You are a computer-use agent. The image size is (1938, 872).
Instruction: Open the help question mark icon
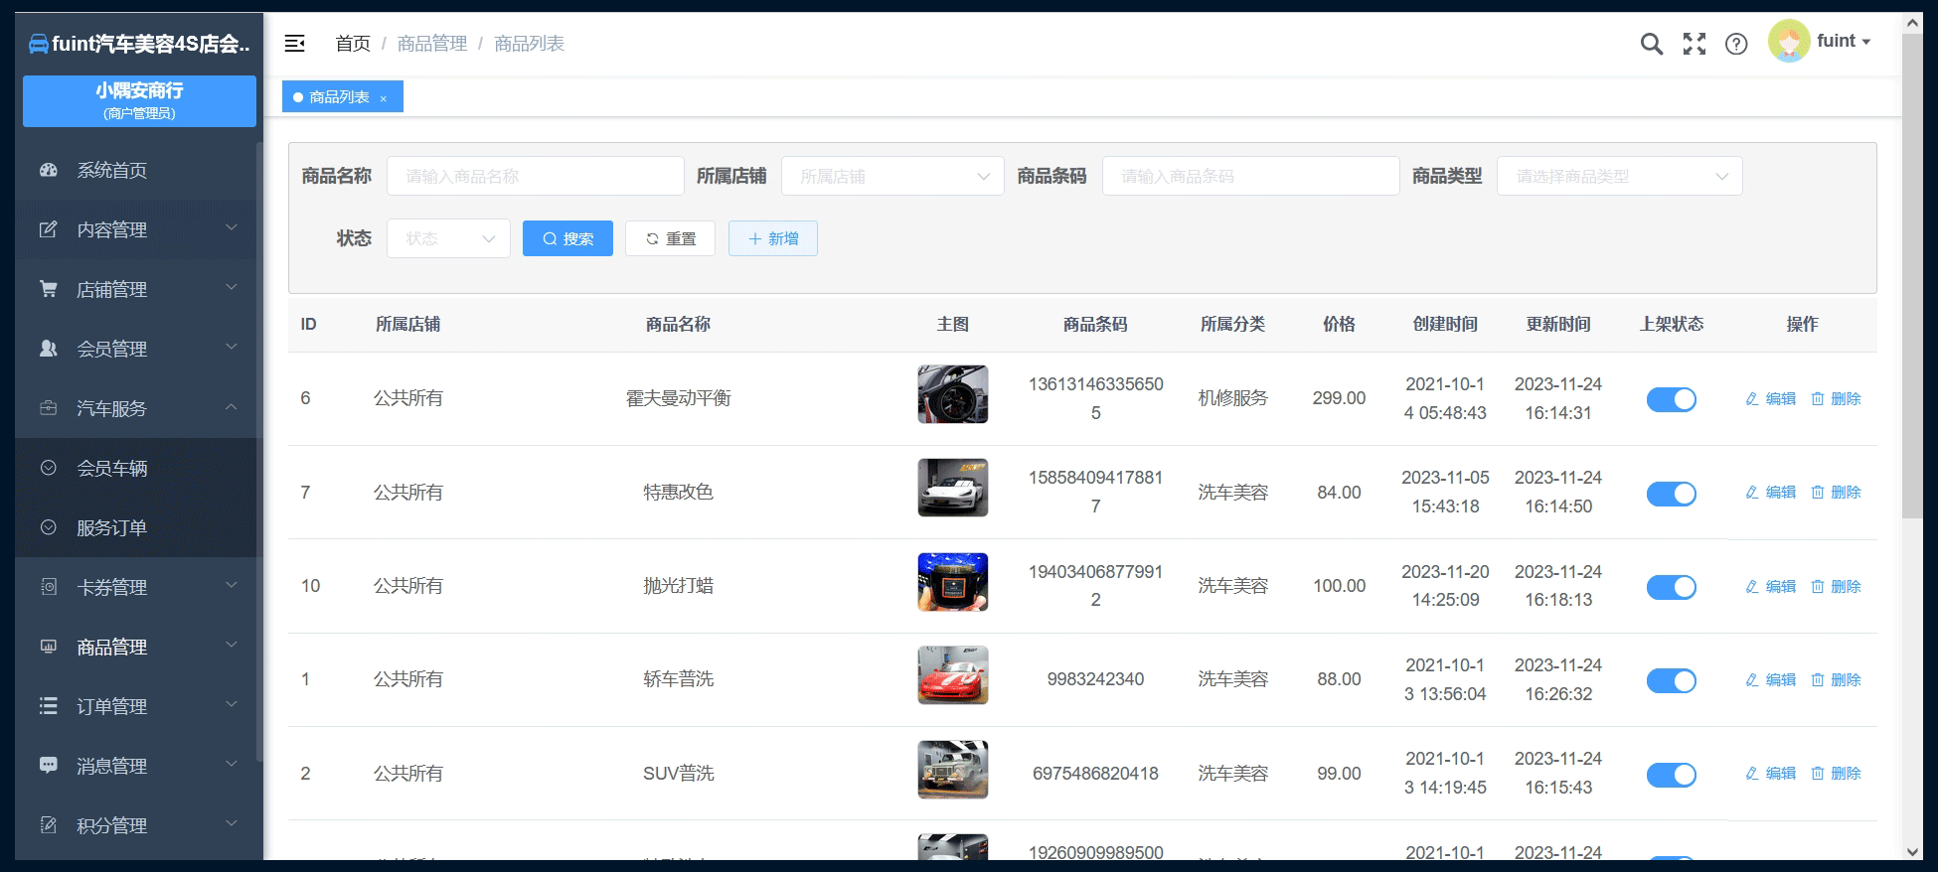1736,44
